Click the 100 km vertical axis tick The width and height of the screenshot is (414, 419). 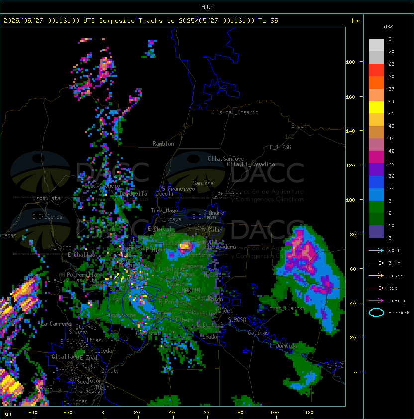350,200
